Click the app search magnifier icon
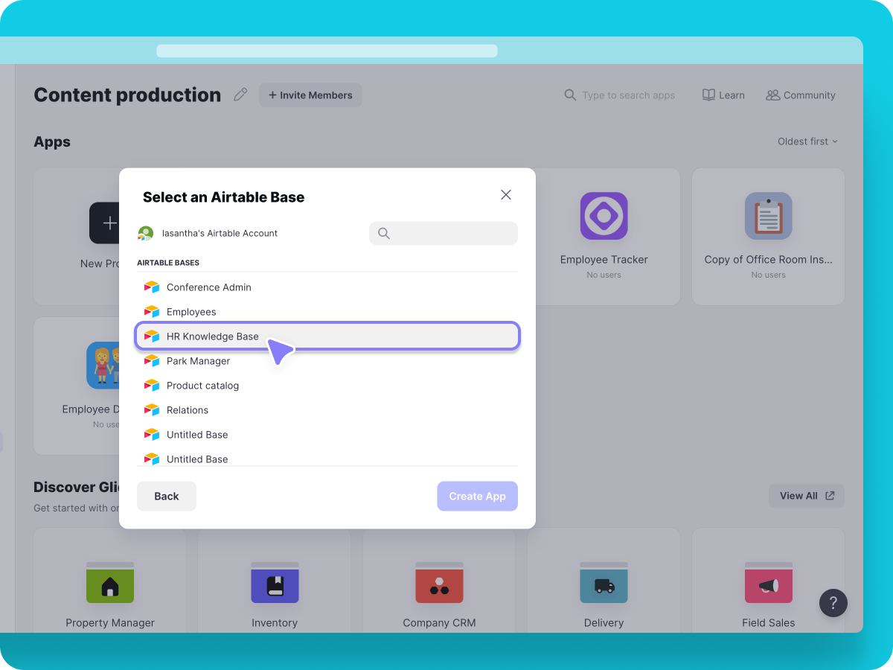This screenshot has height=670, width=893. click(x=570, y=95)
